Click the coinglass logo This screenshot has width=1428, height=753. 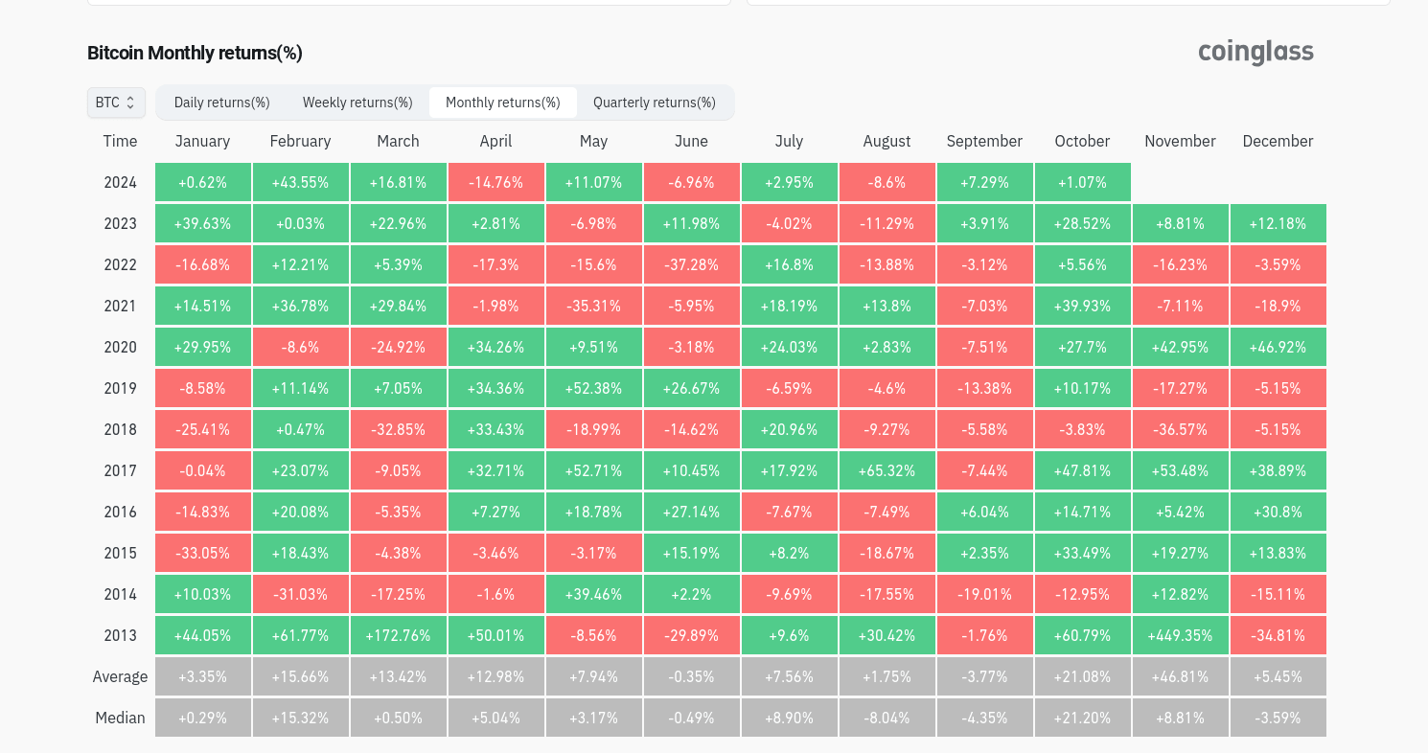(1255, 52)
